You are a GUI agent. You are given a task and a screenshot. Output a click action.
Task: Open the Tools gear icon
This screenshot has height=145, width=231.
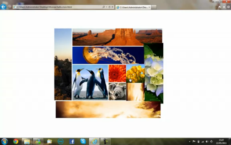pos(228,7)
